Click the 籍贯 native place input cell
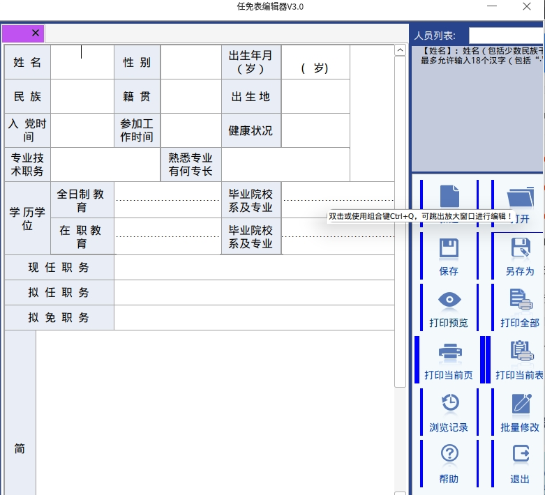Image resolution: width=545 pixels, height=495 pixels. coord(191,96)
